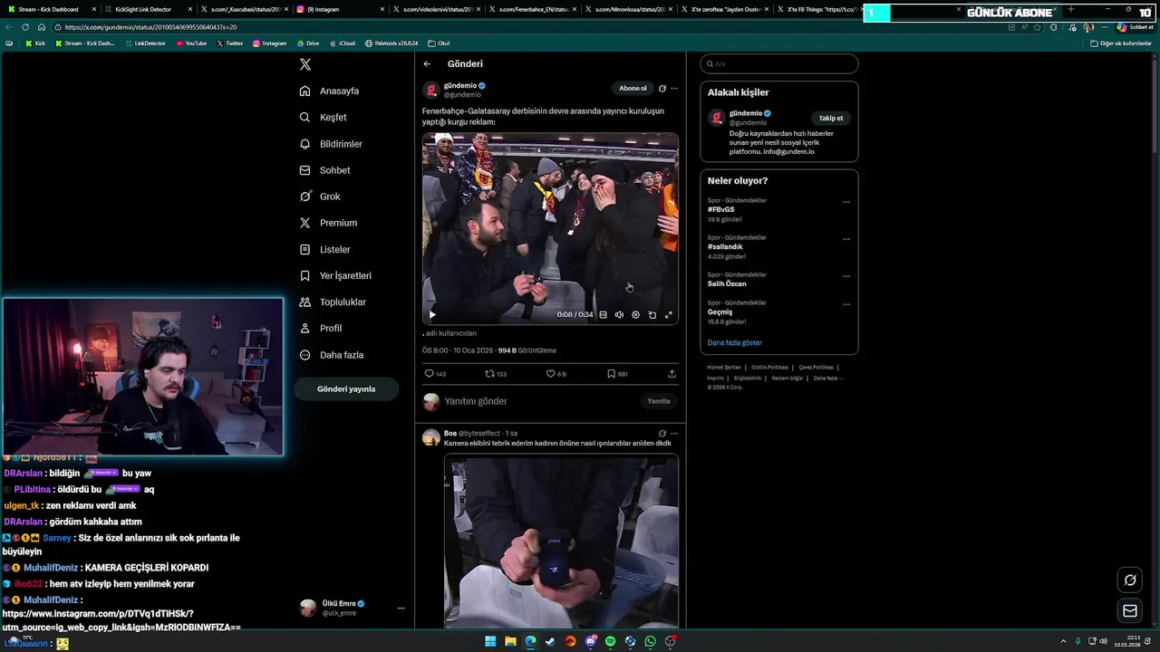Image resolution: width=1160 pixels, height=652 pixels.
Task: Click Daha fazla göster link
Action: 735,342
